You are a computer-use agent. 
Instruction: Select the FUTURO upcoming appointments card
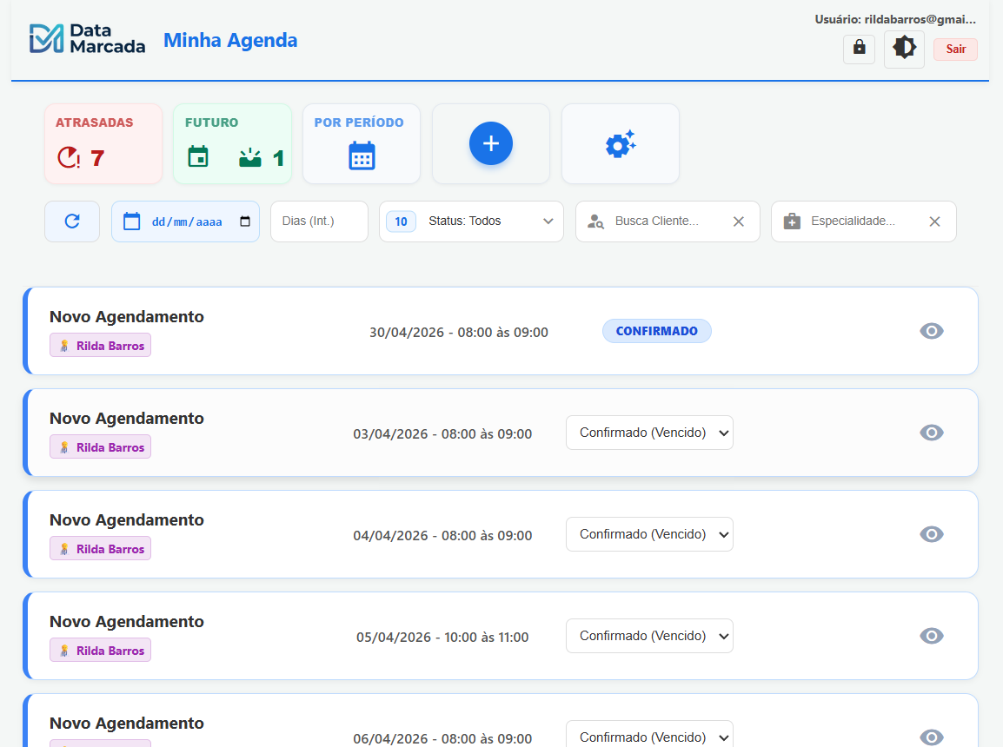pyautogui.click(x=232, y=143)
